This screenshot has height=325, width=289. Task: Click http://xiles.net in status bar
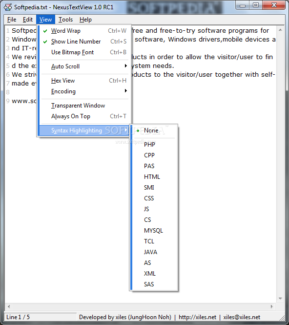coord(197,317)
